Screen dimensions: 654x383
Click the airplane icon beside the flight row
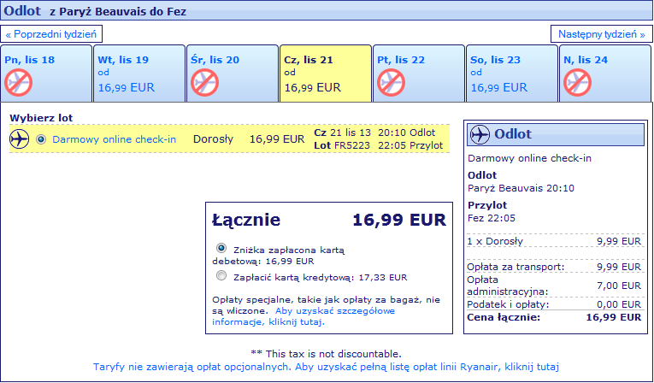click(x=19, y=139)
